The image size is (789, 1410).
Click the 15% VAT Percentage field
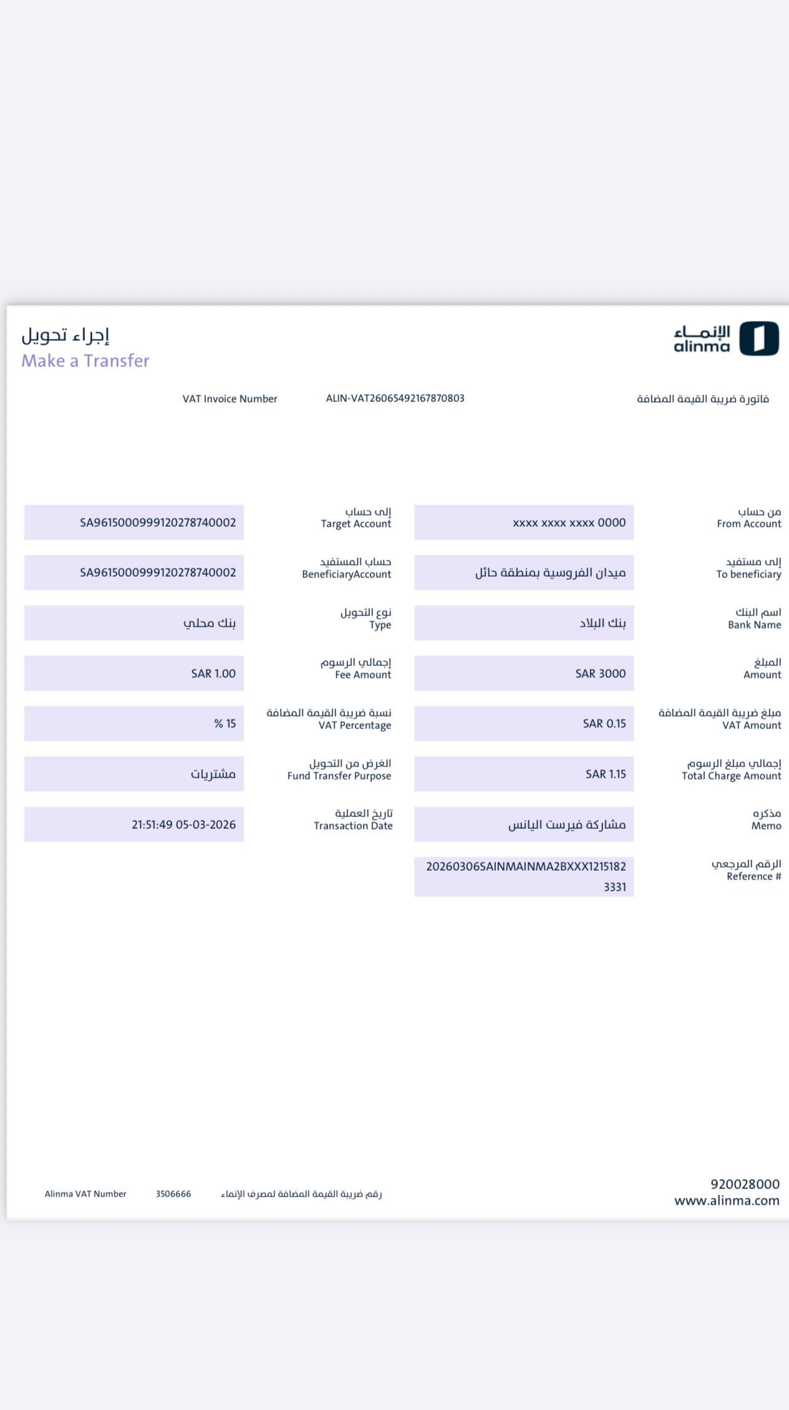(134, 723)
